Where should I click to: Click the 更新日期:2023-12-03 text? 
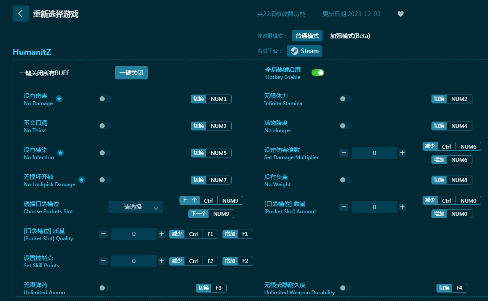pos(351,14)
